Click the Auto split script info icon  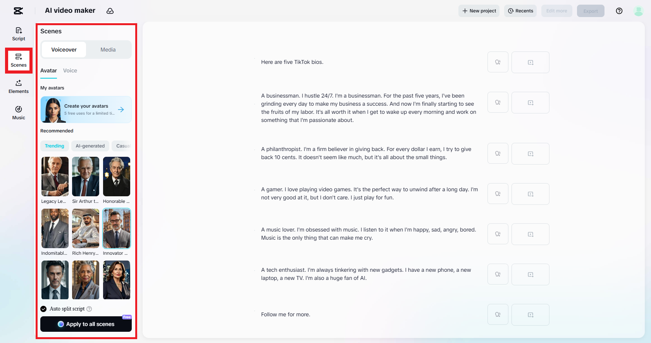(x=89, y=309)
